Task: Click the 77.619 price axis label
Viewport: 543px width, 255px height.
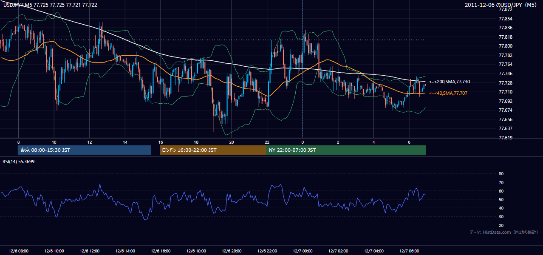Action: [x=506, y=138]
